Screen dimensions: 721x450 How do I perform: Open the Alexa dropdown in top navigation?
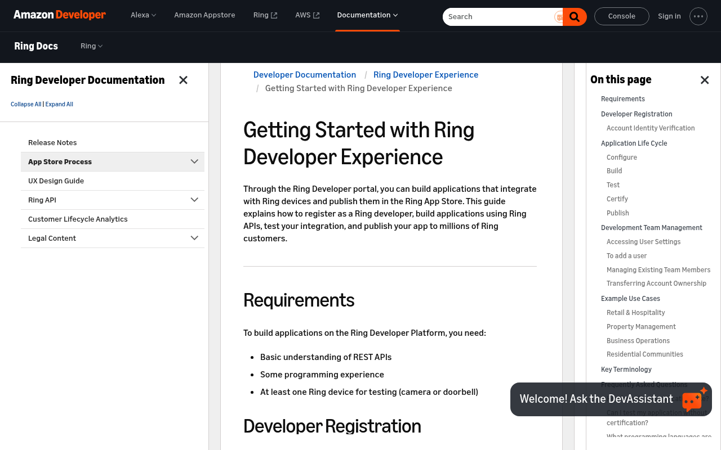pos(143,15)
